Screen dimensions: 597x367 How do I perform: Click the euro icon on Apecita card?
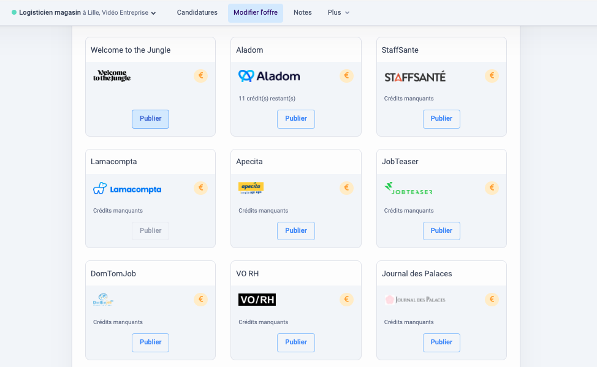346,188
